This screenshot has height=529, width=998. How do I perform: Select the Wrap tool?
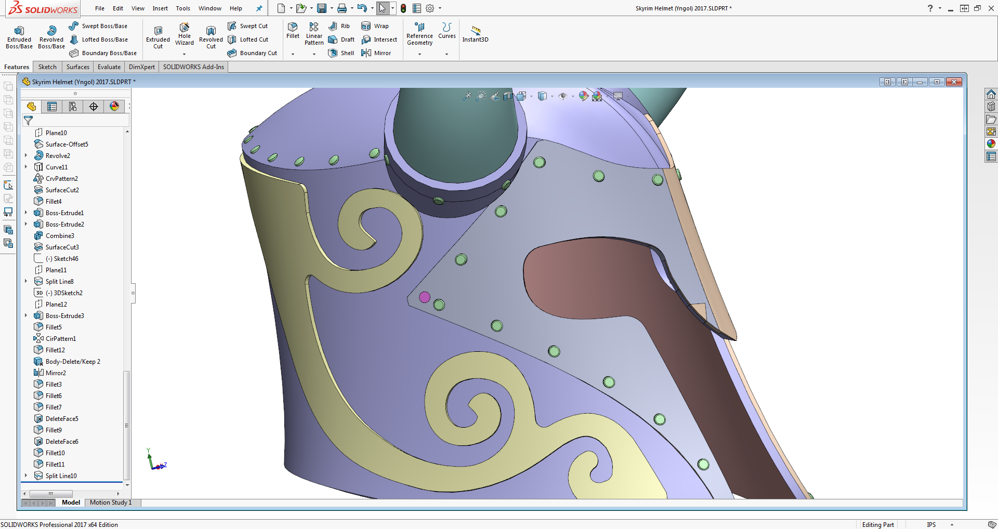[x=375, y=26]
